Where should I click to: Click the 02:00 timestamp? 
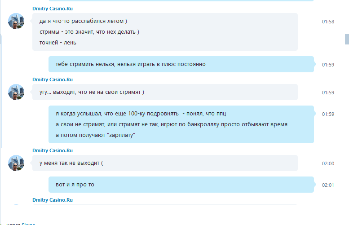coord(328,163)
